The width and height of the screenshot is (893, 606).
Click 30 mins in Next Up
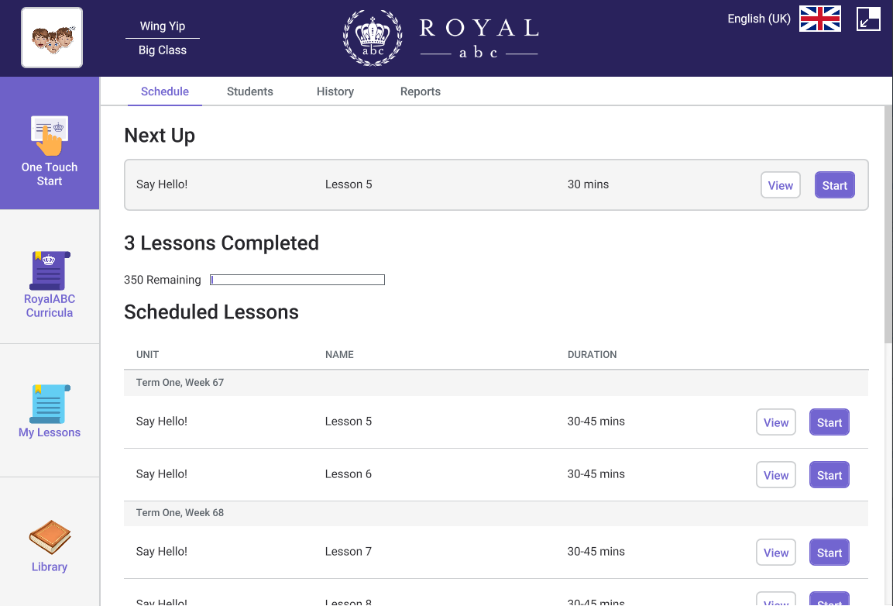(588, 184)
